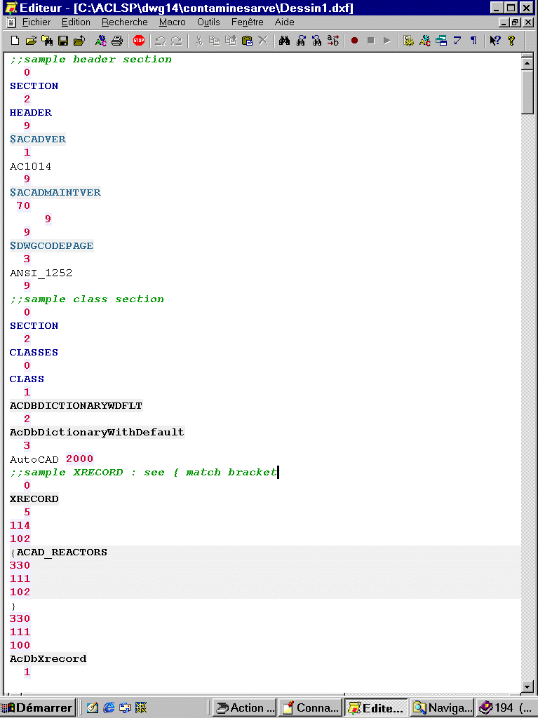
Task: Open Find with the binoculars icon
Action: (x=284, y=41)
